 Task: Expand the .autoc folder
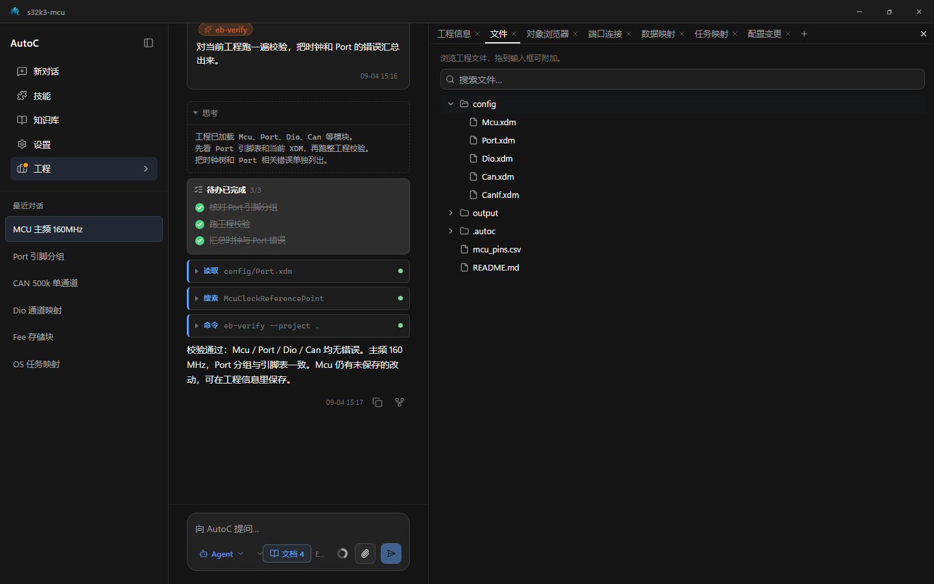451,231
